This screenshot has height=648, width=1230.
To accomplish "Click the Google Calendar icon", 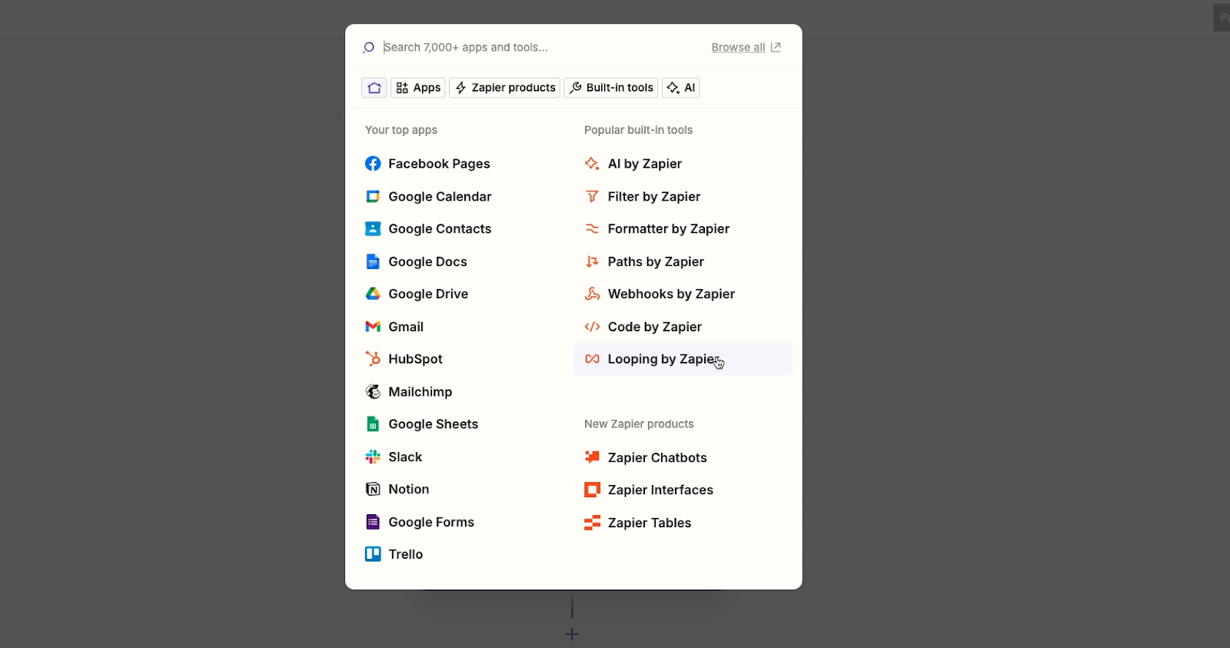I will [373, 197].
